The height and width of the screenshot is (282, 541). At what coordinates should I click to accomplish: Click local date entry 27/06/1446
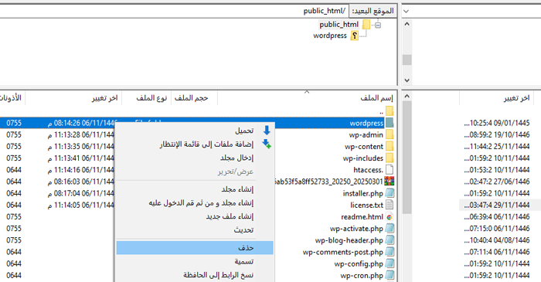496,182
